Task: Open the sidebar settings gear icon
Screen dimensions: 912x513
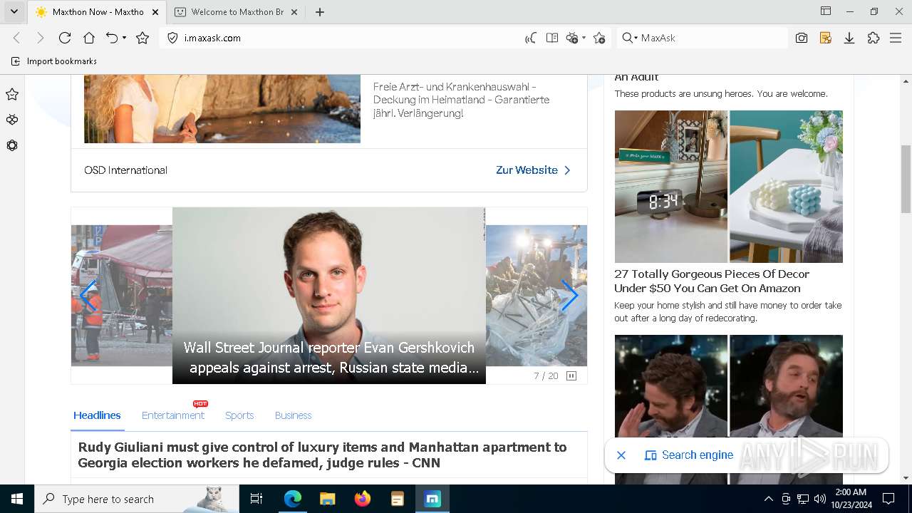Action: pyautogui.click(x=12, y=145)
